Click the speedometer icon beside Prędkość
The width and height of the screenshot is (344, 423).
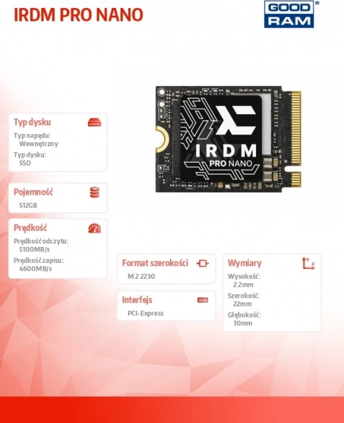tap(95, 228)
